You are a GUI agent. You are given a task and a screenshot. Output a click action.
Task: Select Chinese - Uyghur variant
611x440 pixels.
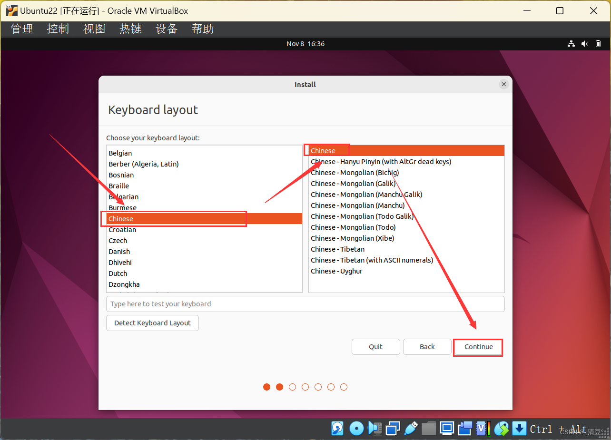[406, 271]
